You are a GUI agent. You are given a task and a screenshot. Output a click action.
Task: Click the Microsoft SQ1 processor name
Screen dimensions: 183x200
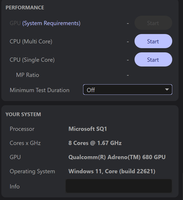pyautogui.click(x=88, y=129)
